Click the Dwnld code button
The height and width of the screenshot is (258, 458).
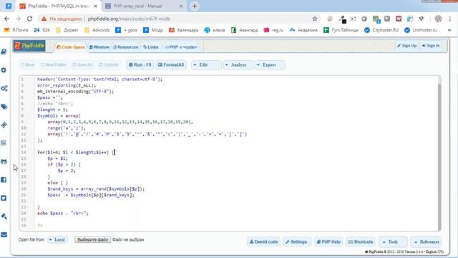(x=263, y=242)
